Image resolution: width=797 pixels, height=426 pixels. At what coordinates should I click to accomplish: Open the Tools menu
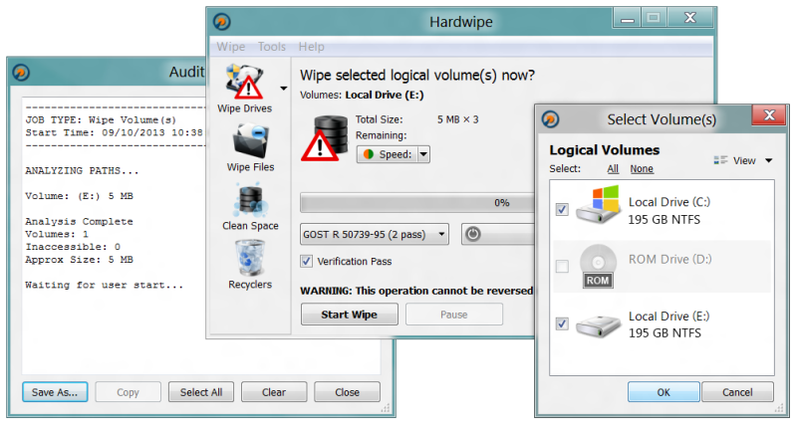pyautogui.click(x=272, y=47)
